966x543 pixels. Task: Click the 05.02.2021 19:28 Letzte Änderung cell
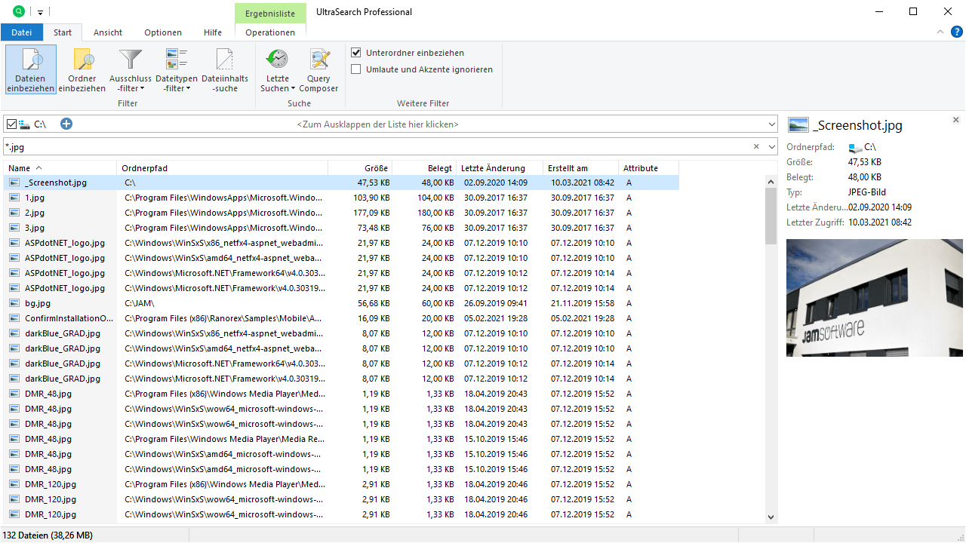tap(496, 318)
